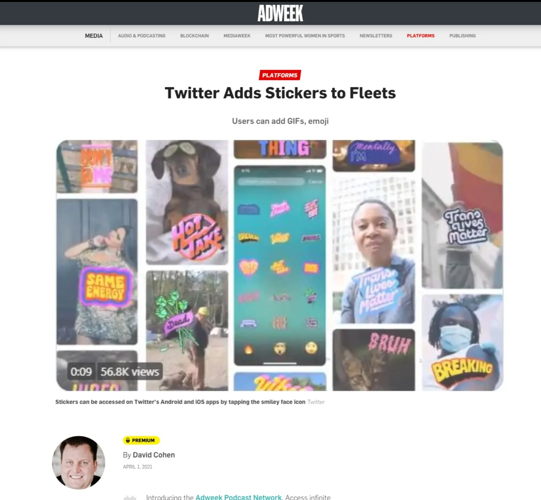541x500 pixels.
Task: Open David Cohen's author photo
Action: (79, 463)
